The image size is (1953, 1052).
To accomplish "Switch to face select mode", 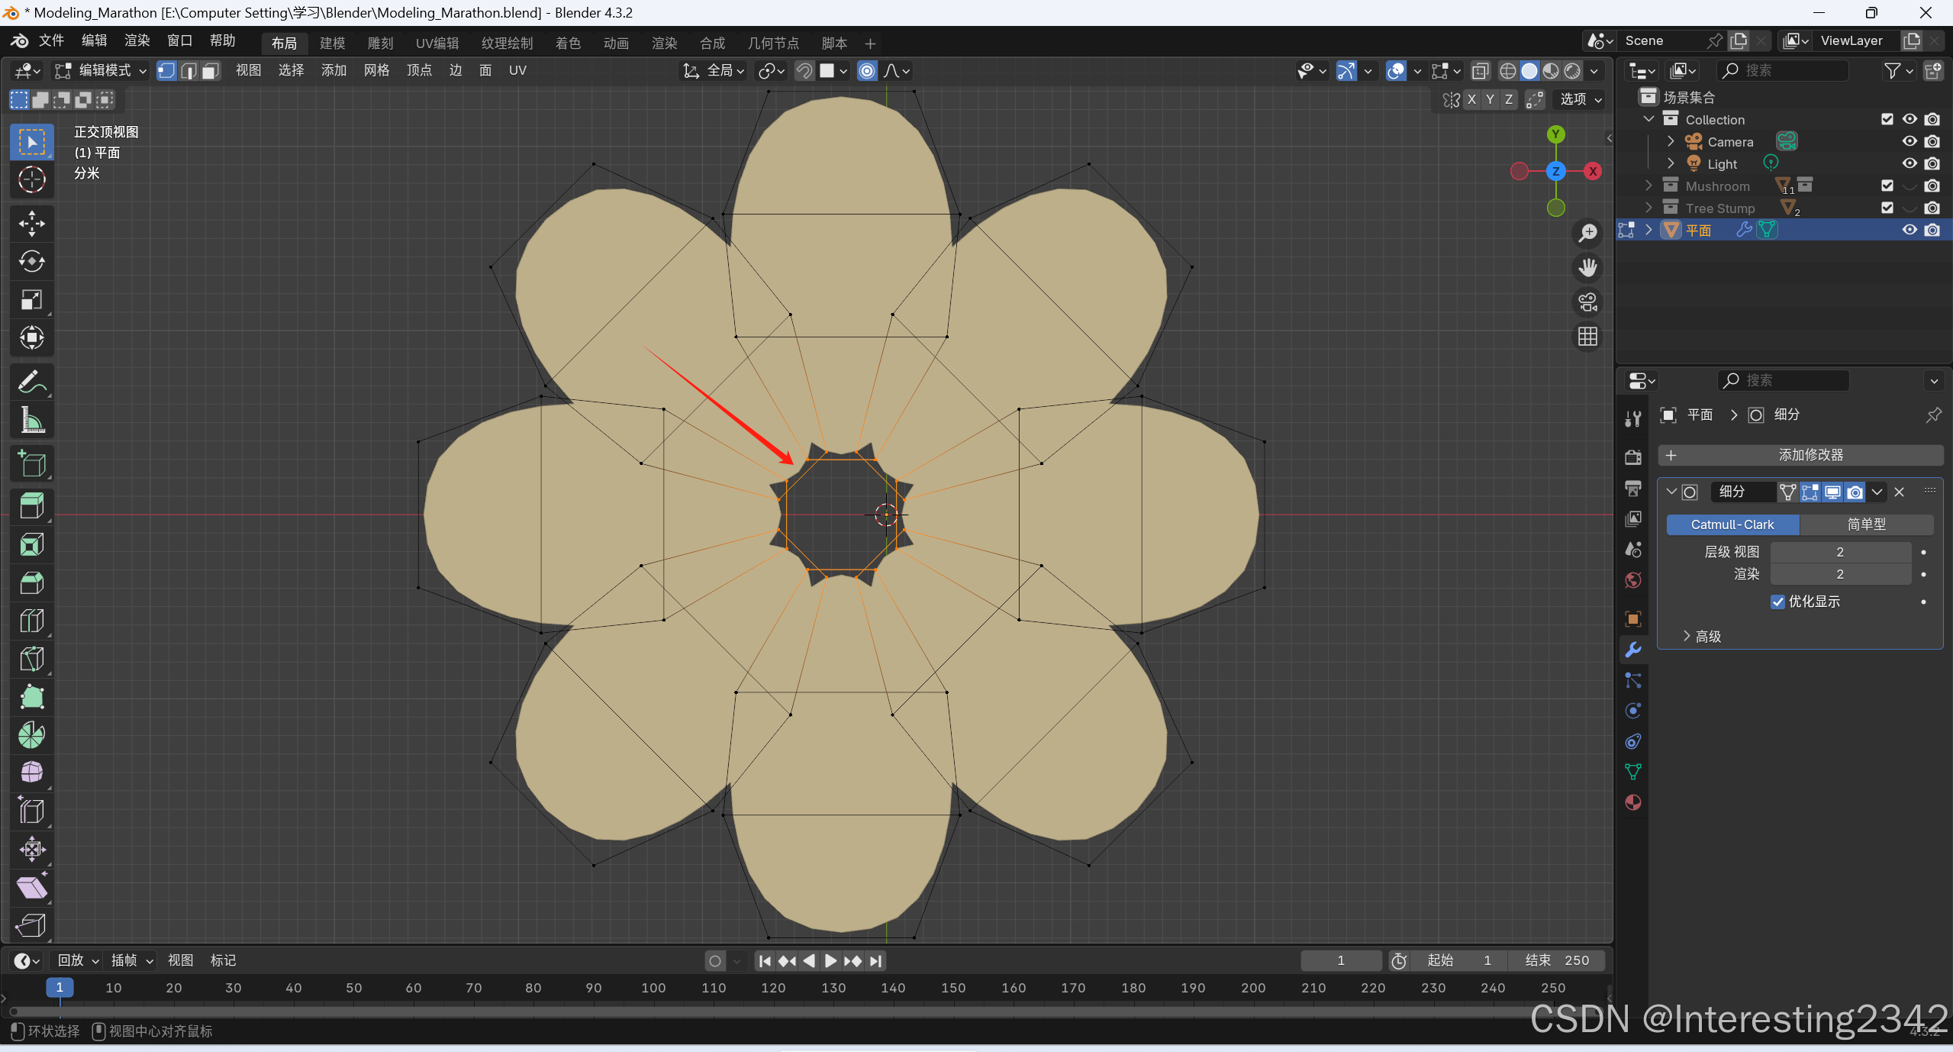I will coord(211,71).
